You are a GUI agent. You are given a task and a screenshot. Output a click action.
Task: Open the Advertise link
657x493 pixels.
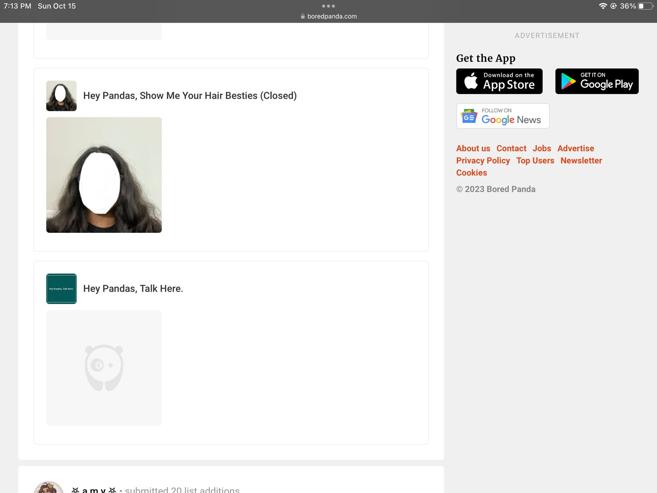576,148
